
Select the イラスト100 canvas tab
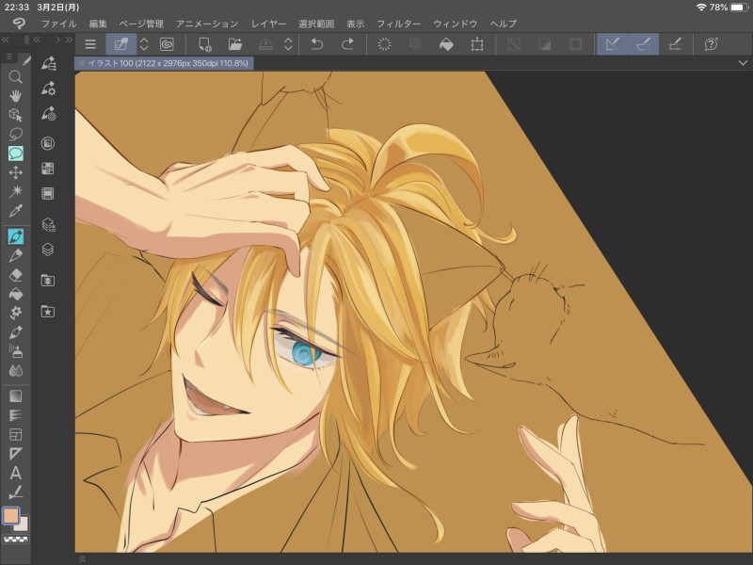164,63
